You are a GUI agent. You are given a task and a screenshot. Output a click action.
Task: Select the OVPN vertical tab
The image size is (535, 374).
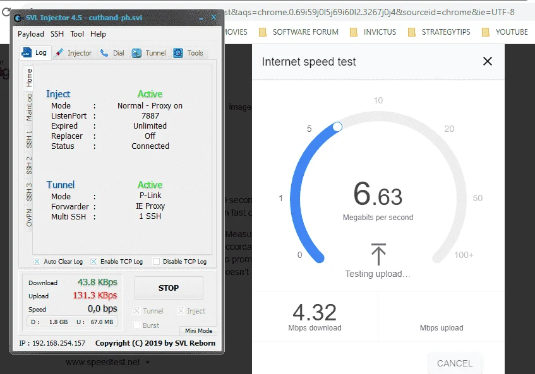click(x=29, y=218)
